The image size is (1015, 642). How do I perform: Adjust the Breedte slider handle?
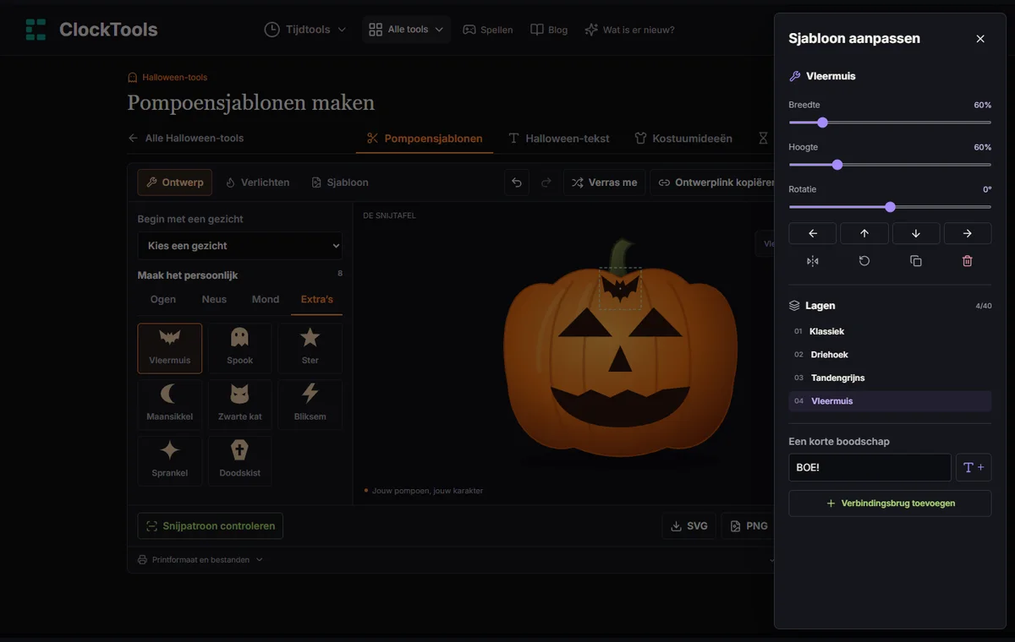click(x=822, y=122)
